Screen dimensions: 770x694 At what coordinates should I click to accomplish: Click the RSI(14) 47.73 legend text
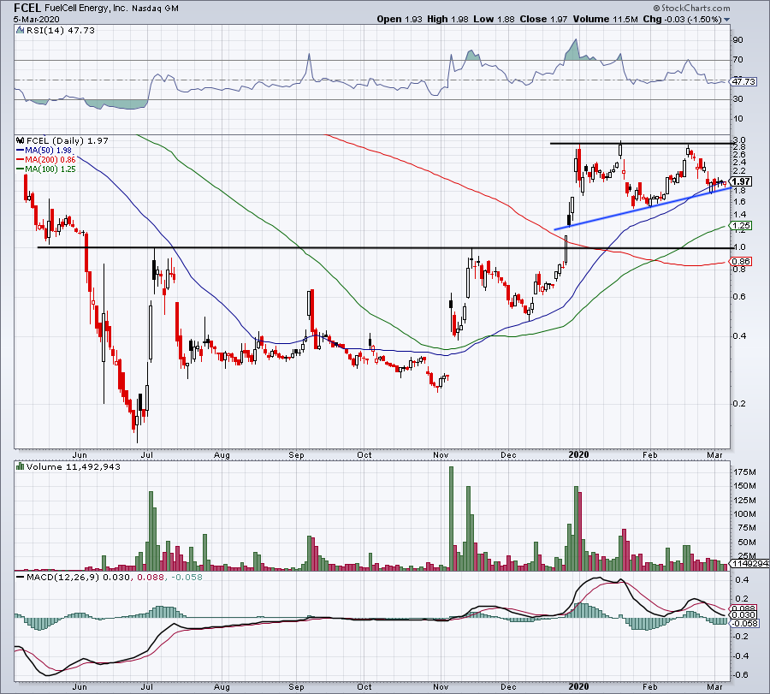pos(60,30)
